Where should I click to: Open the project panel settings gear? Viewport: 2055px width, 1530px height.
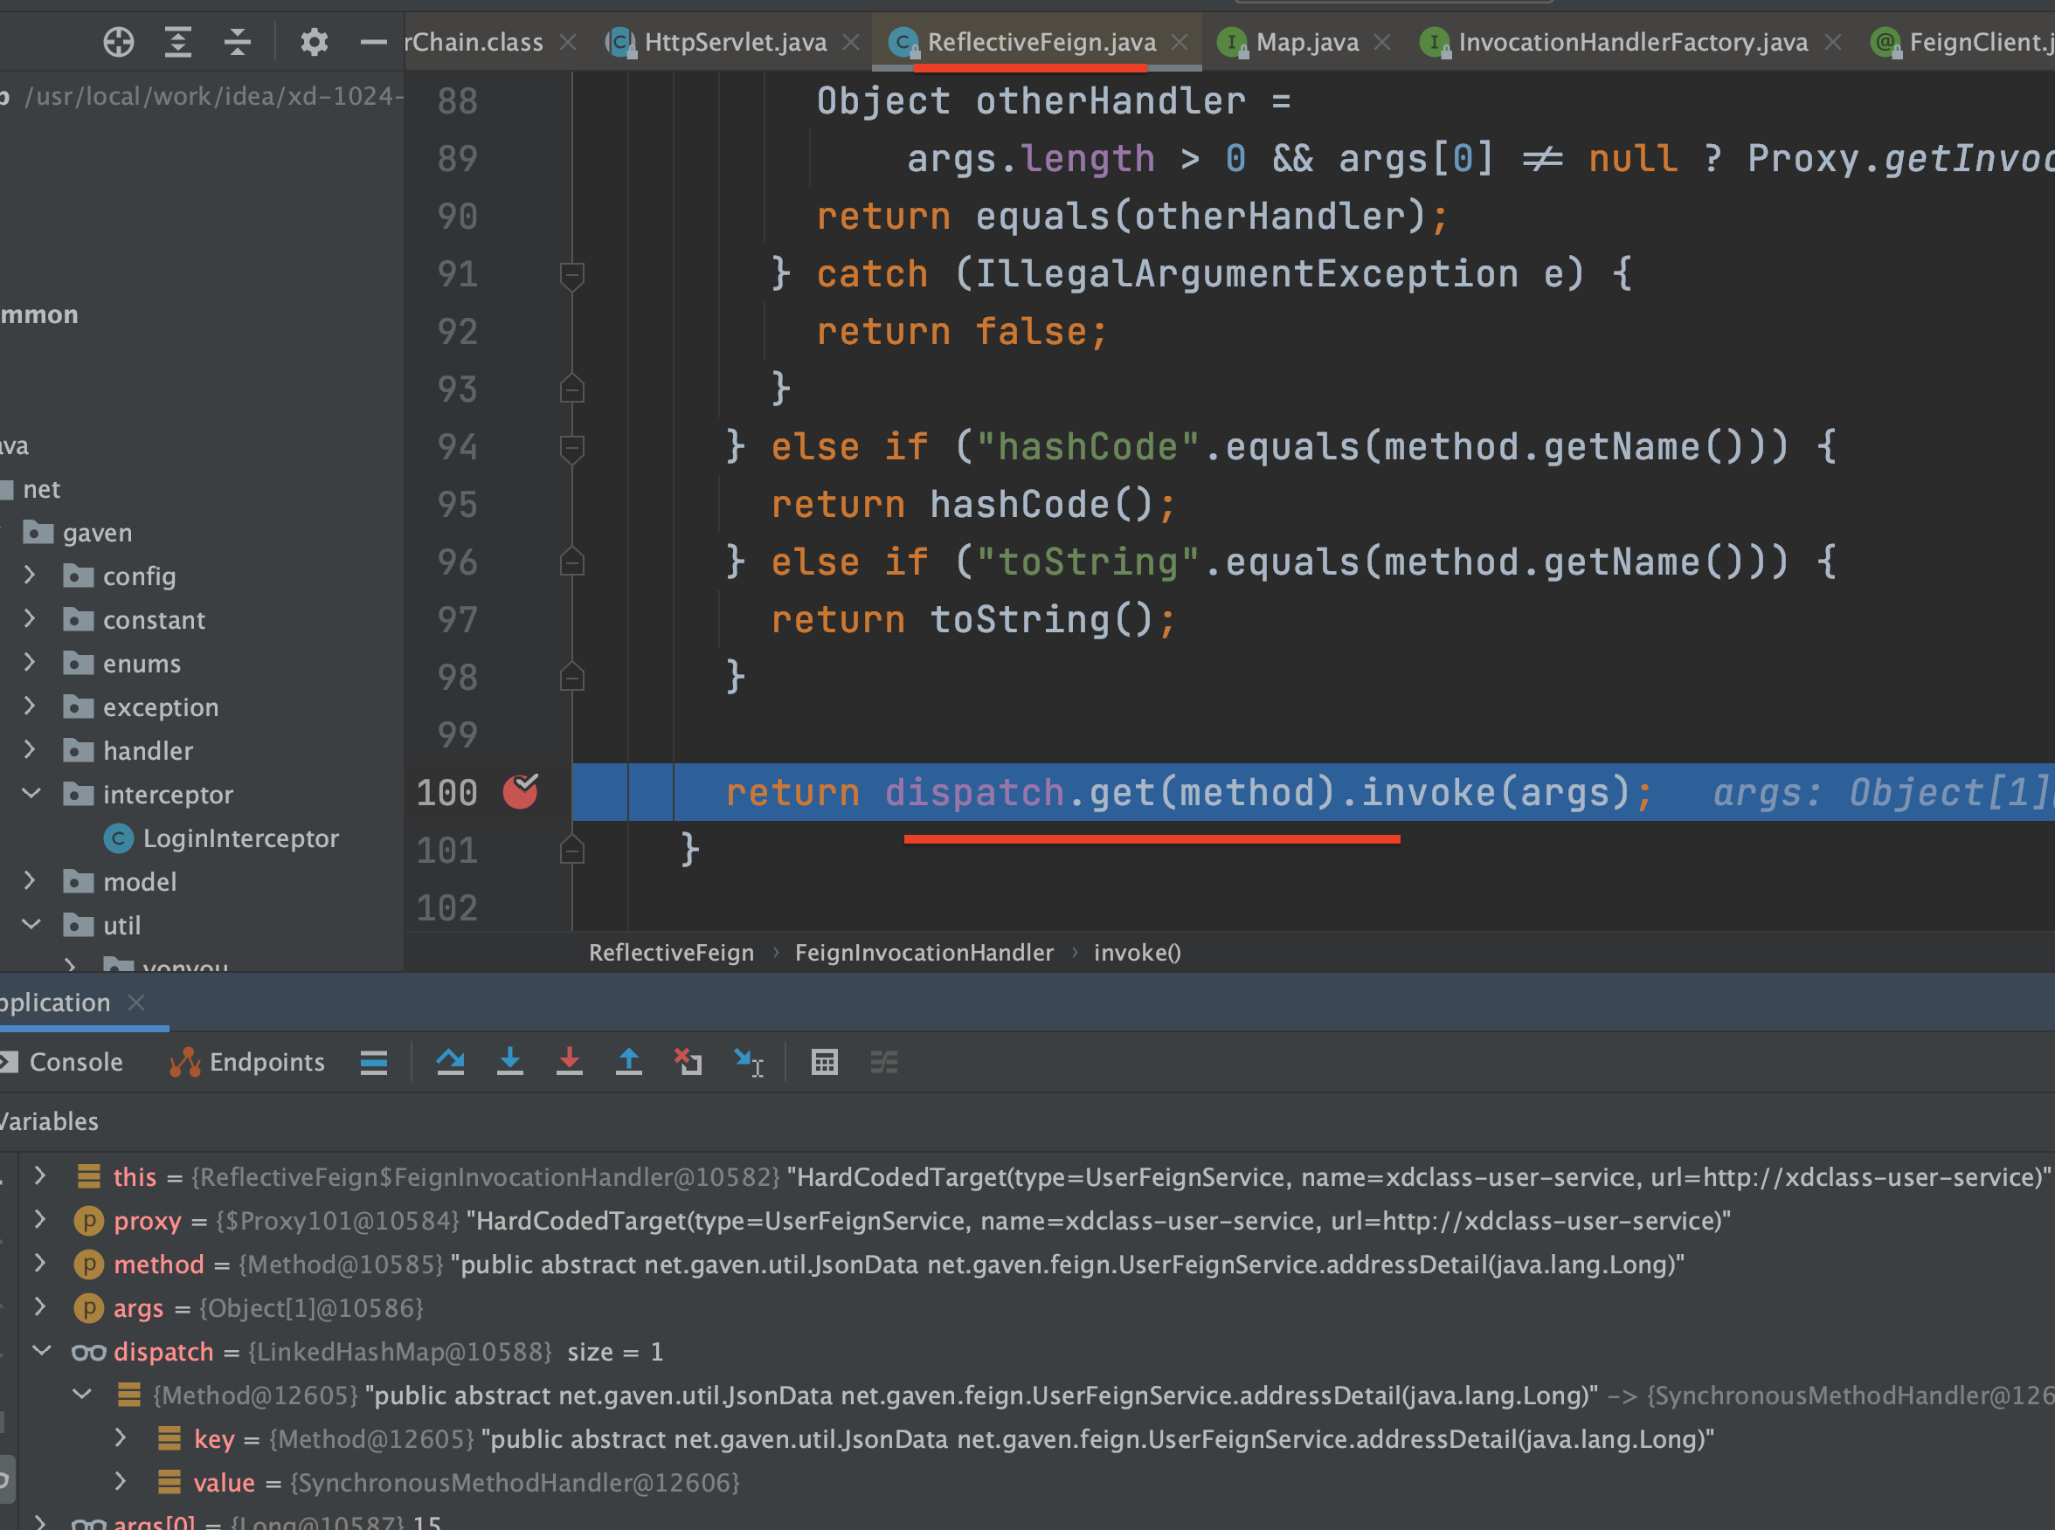tap(314, 42)
